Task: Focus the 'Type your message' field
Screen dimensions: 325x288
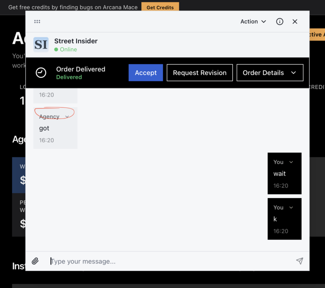Action: tap(170, 261)
